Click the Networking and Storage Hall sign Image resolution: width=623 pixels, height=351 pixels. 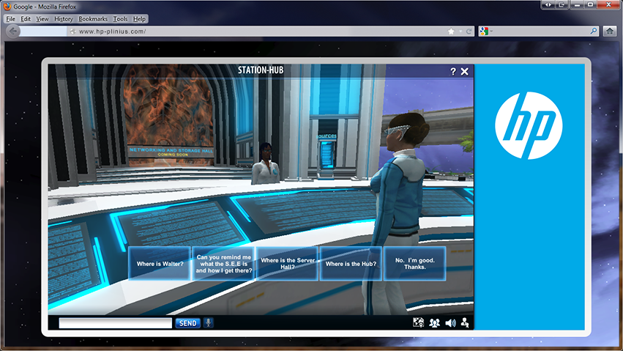(171, 152)
